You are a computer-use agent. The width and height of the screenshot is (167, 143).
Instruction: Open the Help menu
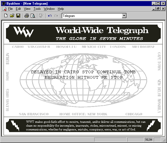[61, 9]
